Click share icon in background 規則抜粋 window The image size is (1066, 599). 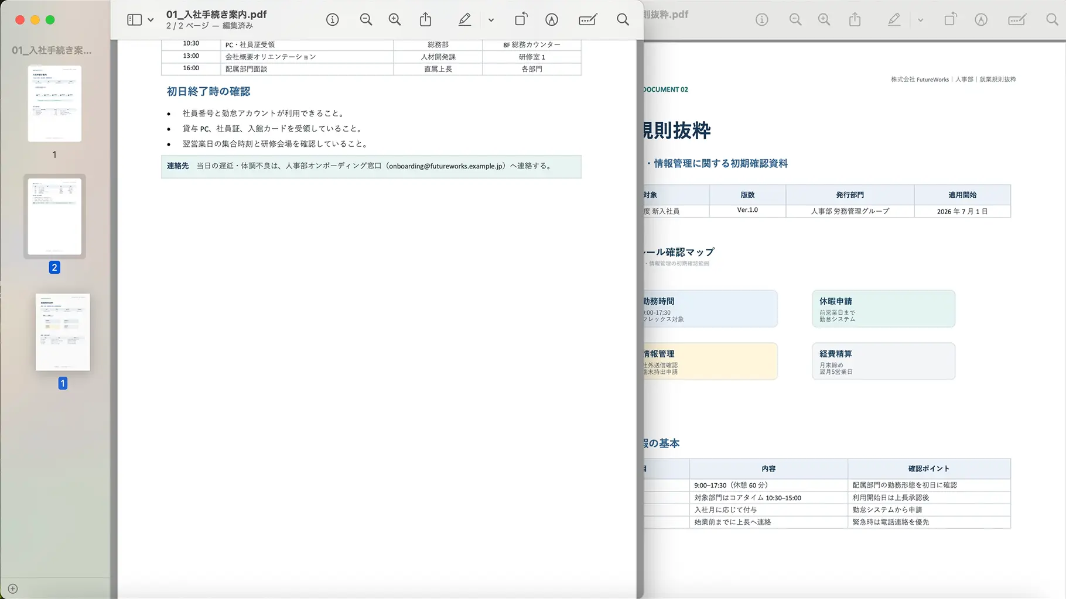coord(855,19)
